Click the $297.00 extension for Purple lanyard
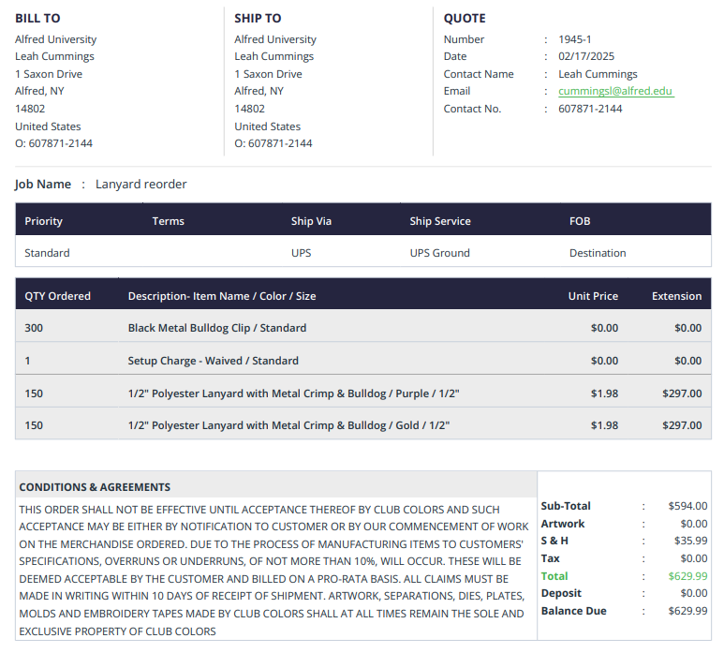Screen dimensions: 724x653 682,393
